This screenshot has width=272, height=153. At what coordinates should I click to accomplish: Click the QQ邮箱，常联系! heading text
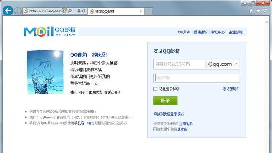point(89,55)
